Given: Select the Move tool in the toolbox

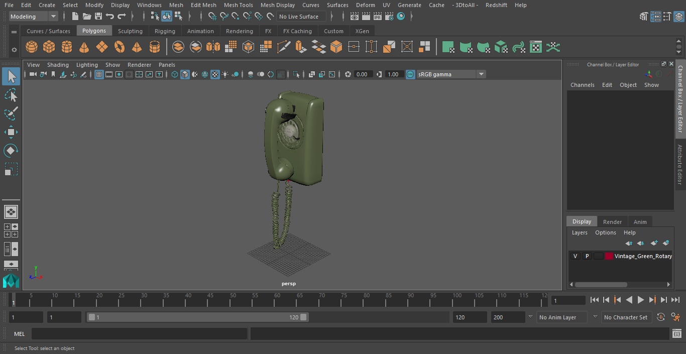Looking at the screenshot, I should click(11, 133).
